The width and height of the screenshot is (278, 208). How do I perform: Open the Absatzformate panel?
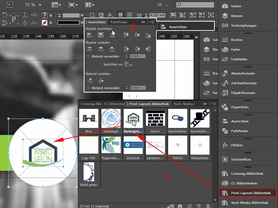(243, 73)
